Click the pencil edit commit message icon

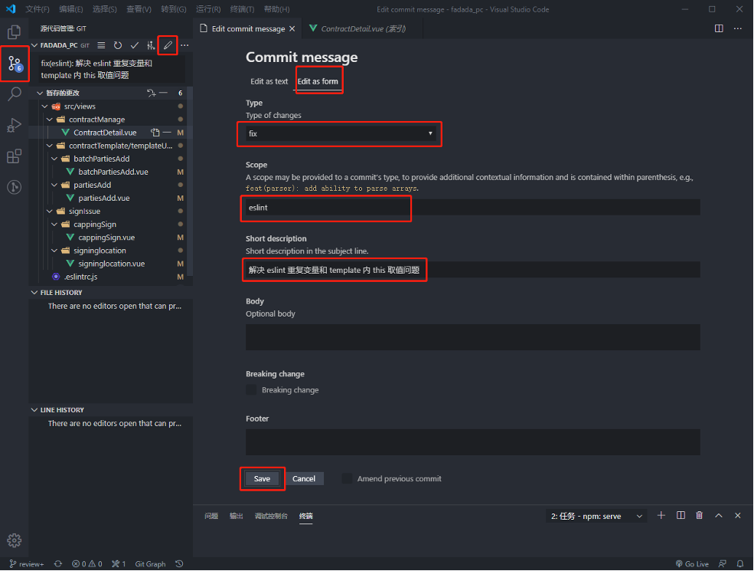pos(168,45)
